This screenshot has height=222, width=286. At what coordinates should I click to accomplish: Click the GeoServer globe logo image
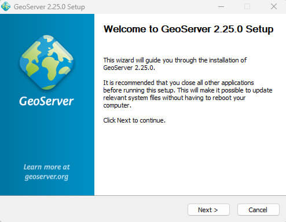(46, 62)
